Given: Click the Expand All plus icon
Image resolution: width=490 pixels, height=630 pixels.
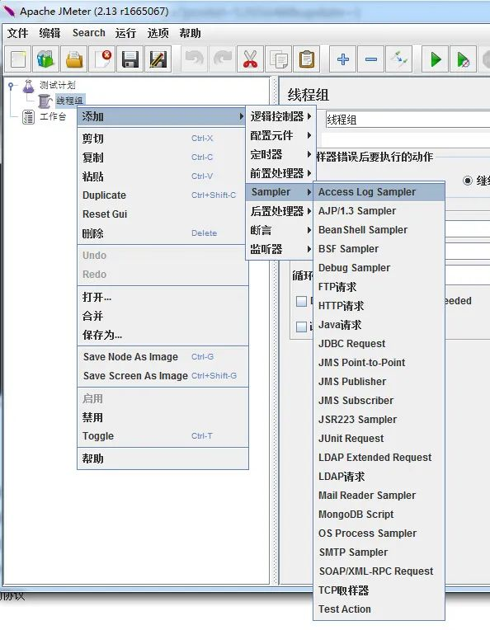Looking at the screenshot, I should [x=343, y=59].
